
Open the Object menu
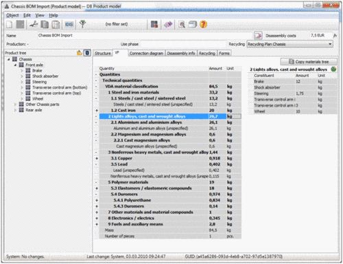(x=12, y=15)
